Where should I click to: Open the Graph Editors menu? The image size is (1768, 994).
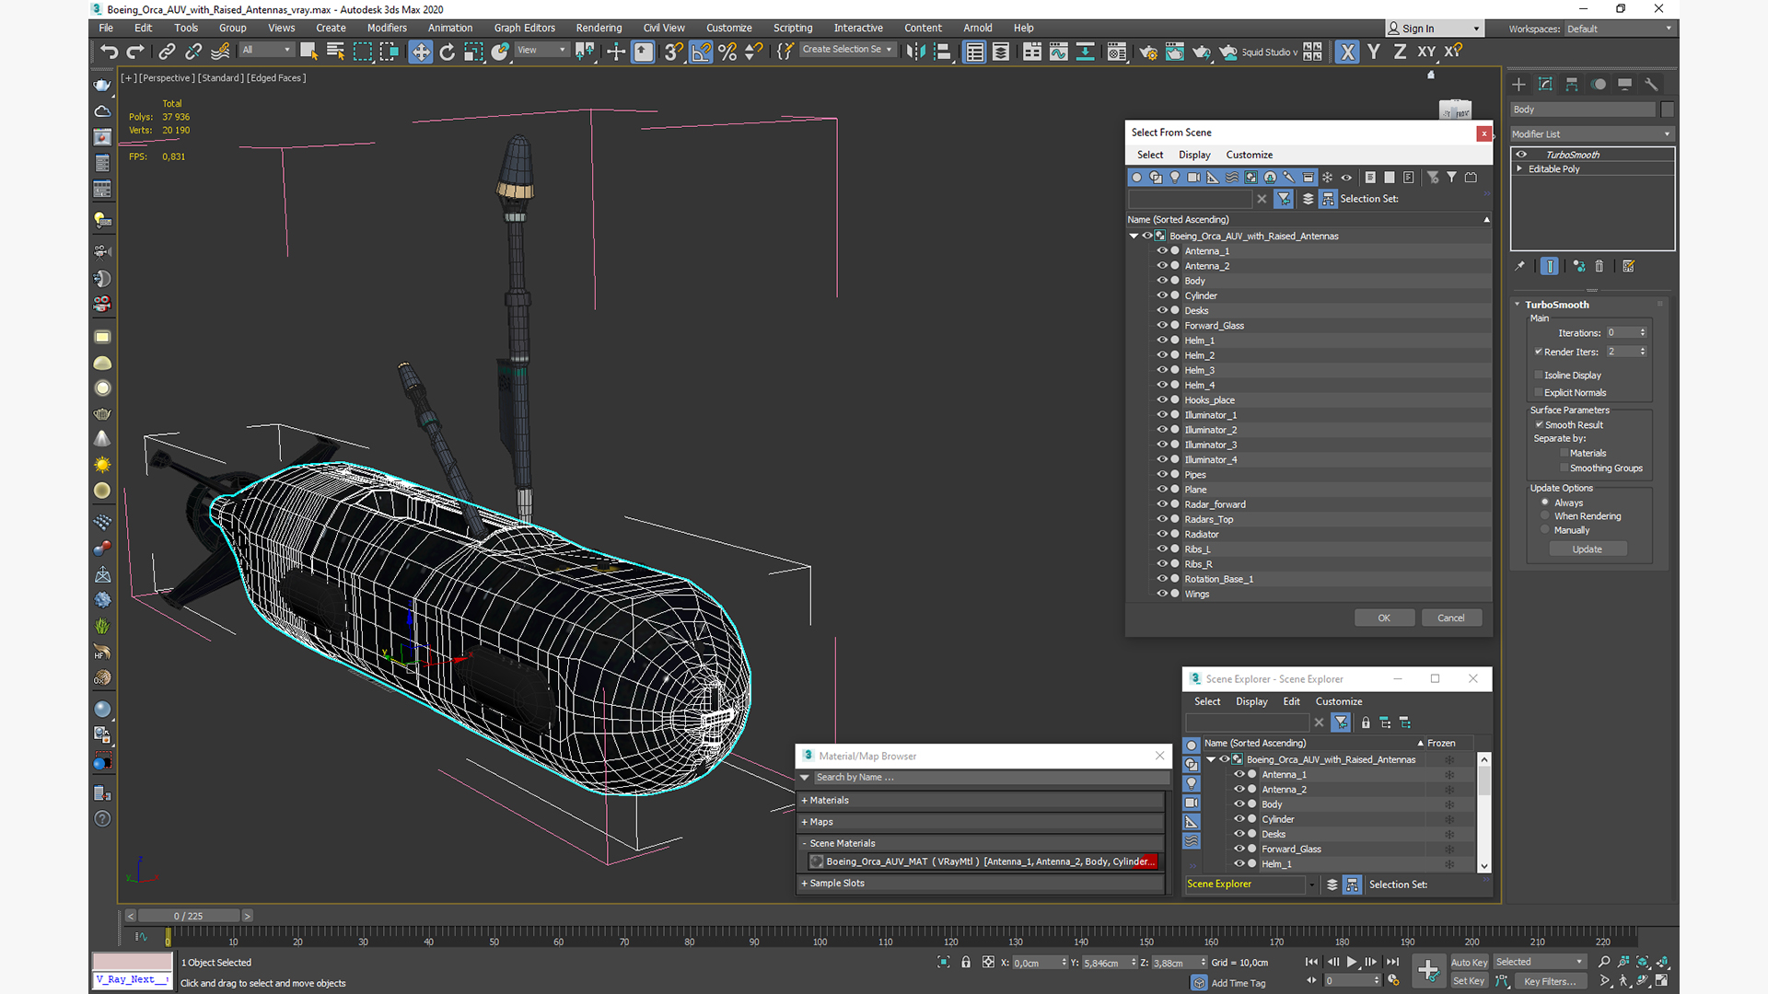(524, 29)
